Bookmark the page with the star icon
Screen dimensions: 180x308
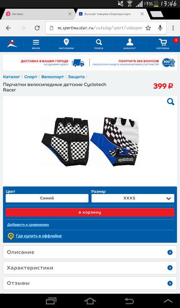(148, 28)
